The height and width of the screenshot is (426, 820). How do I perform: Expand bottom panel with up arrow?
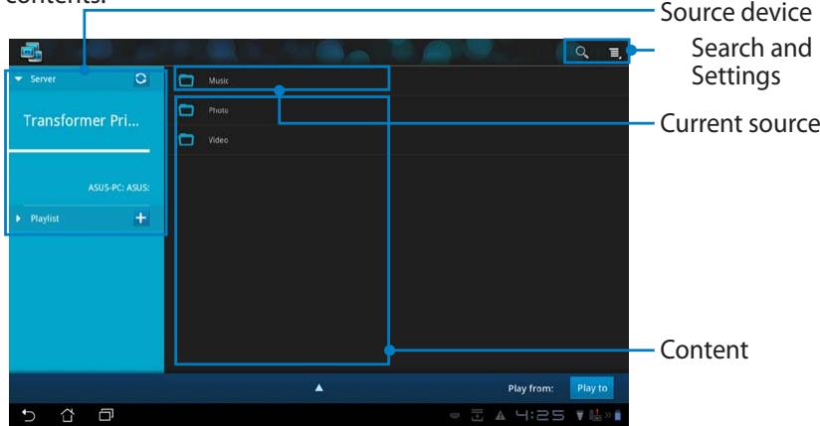click(x=319, y=388)
